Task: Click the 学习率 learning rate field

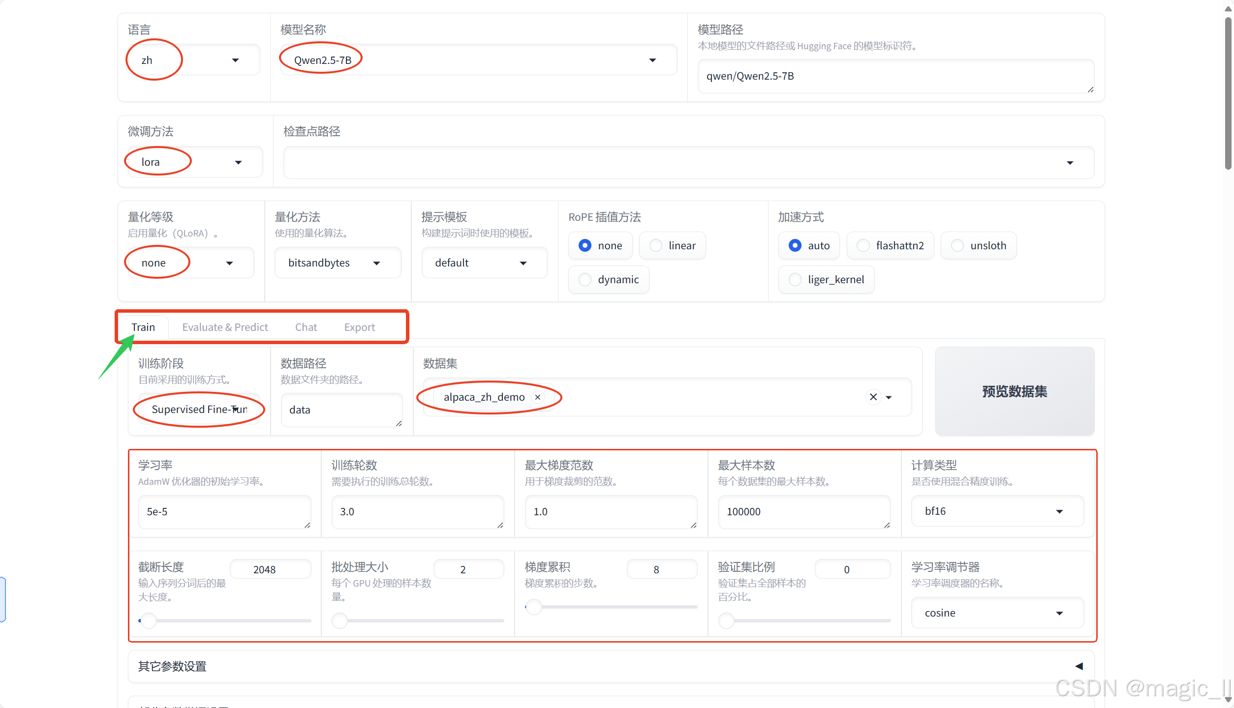Action: (225, 512)
